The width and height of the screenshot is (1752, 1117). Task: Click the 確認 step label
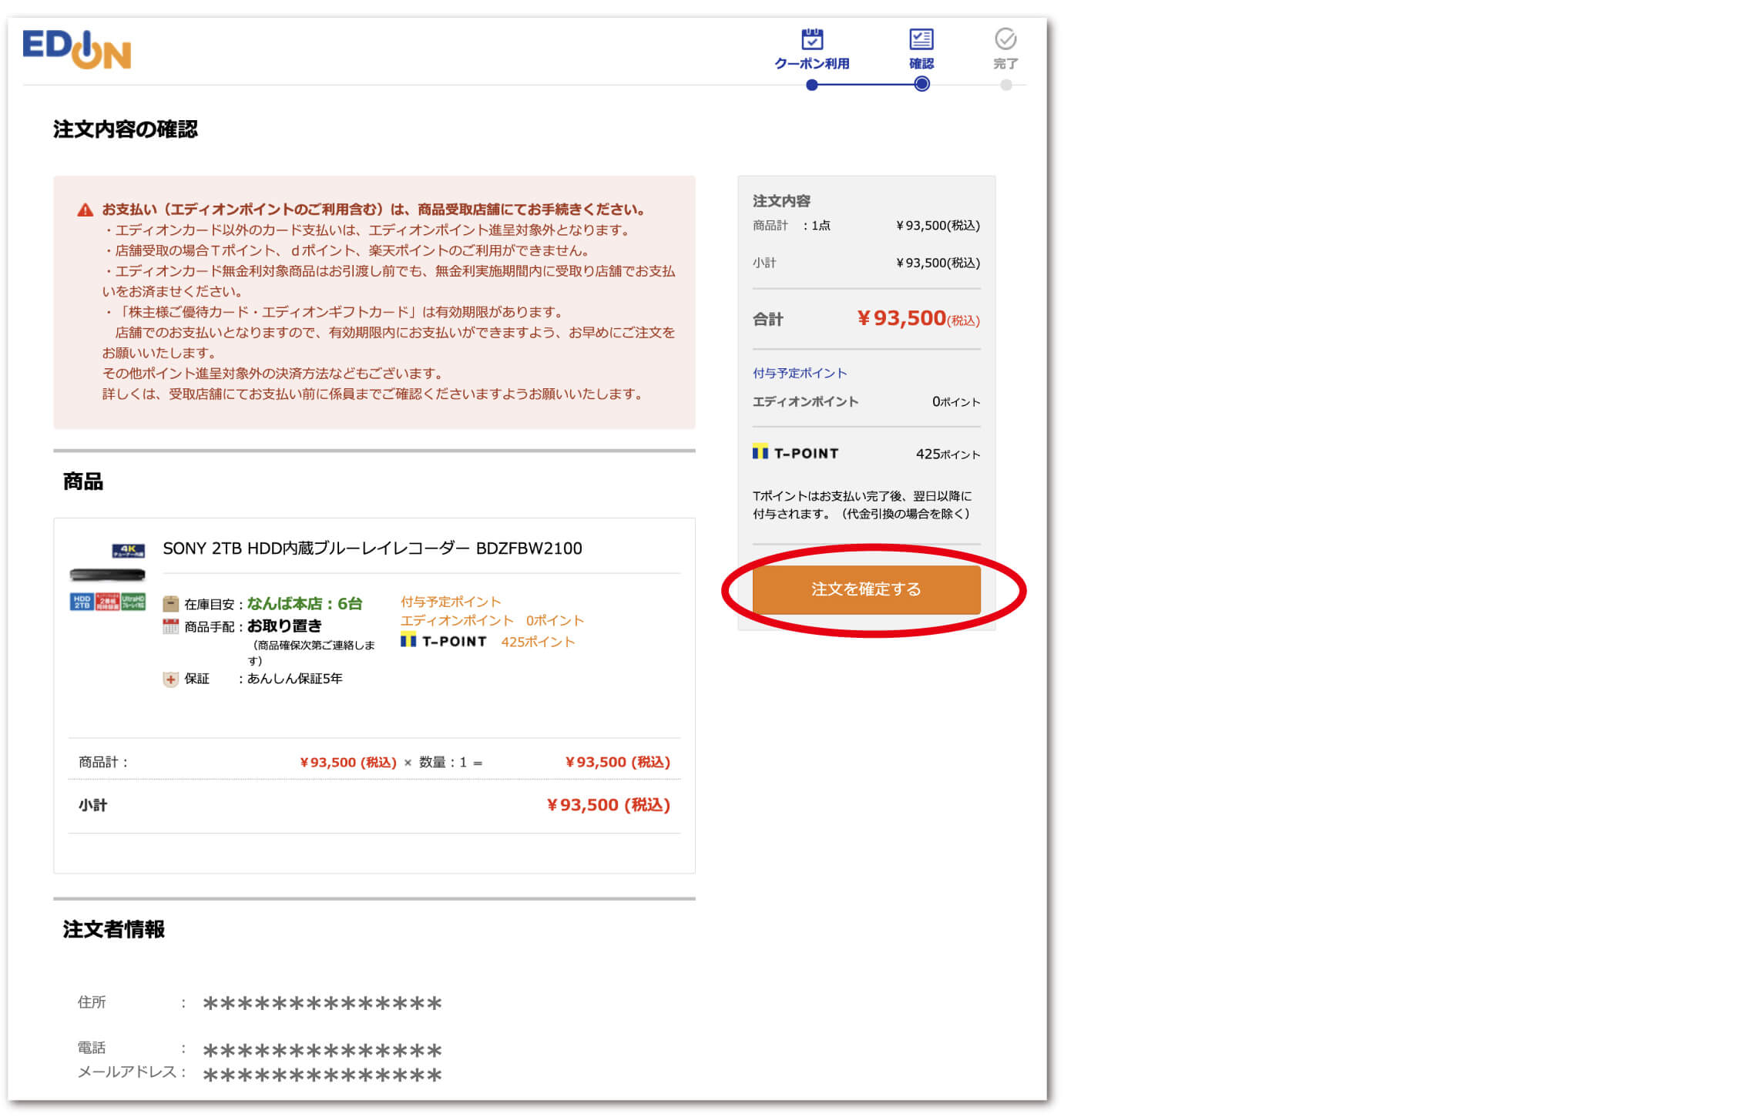(x=921, y=64)
